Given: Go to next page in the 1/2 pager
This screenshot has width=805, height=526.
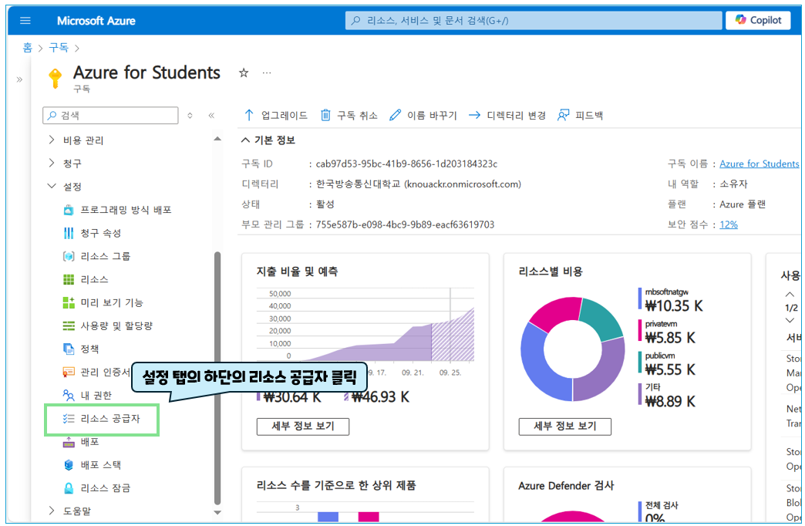Looking at the screenshot, I should (x=790, y=321).
